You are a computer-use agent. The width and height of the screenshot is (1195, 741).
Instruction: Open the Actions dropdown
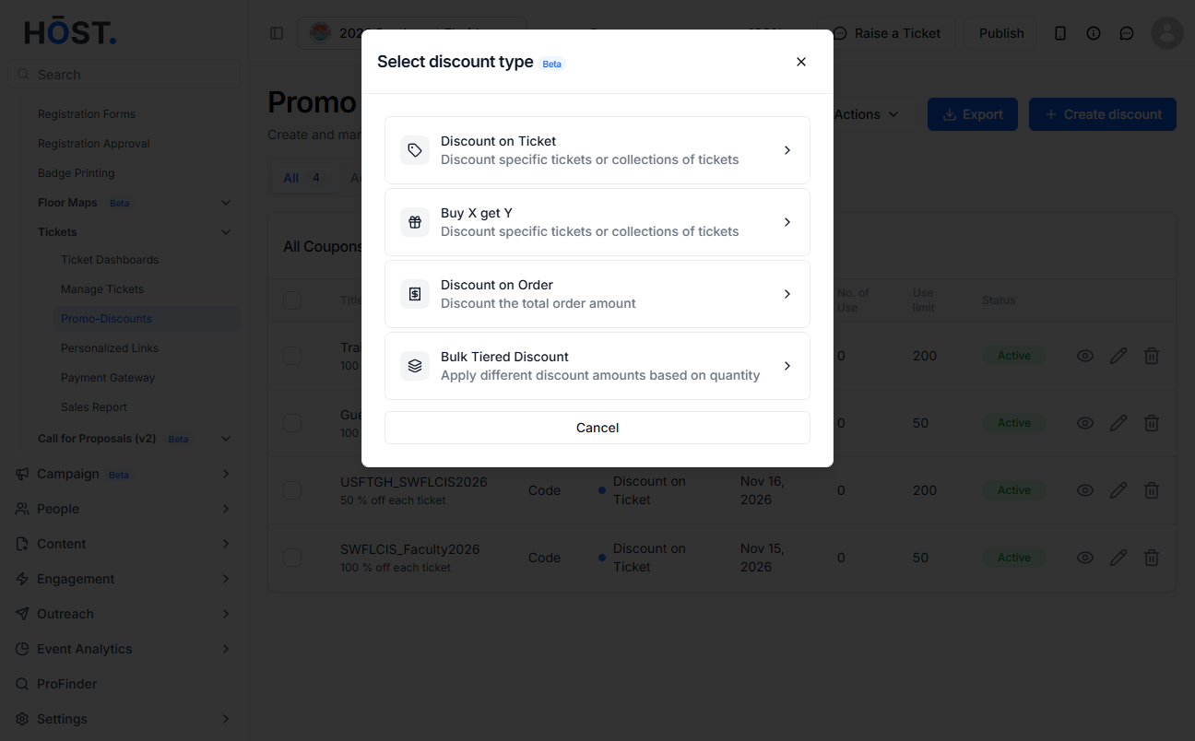(x=867, y=114)
